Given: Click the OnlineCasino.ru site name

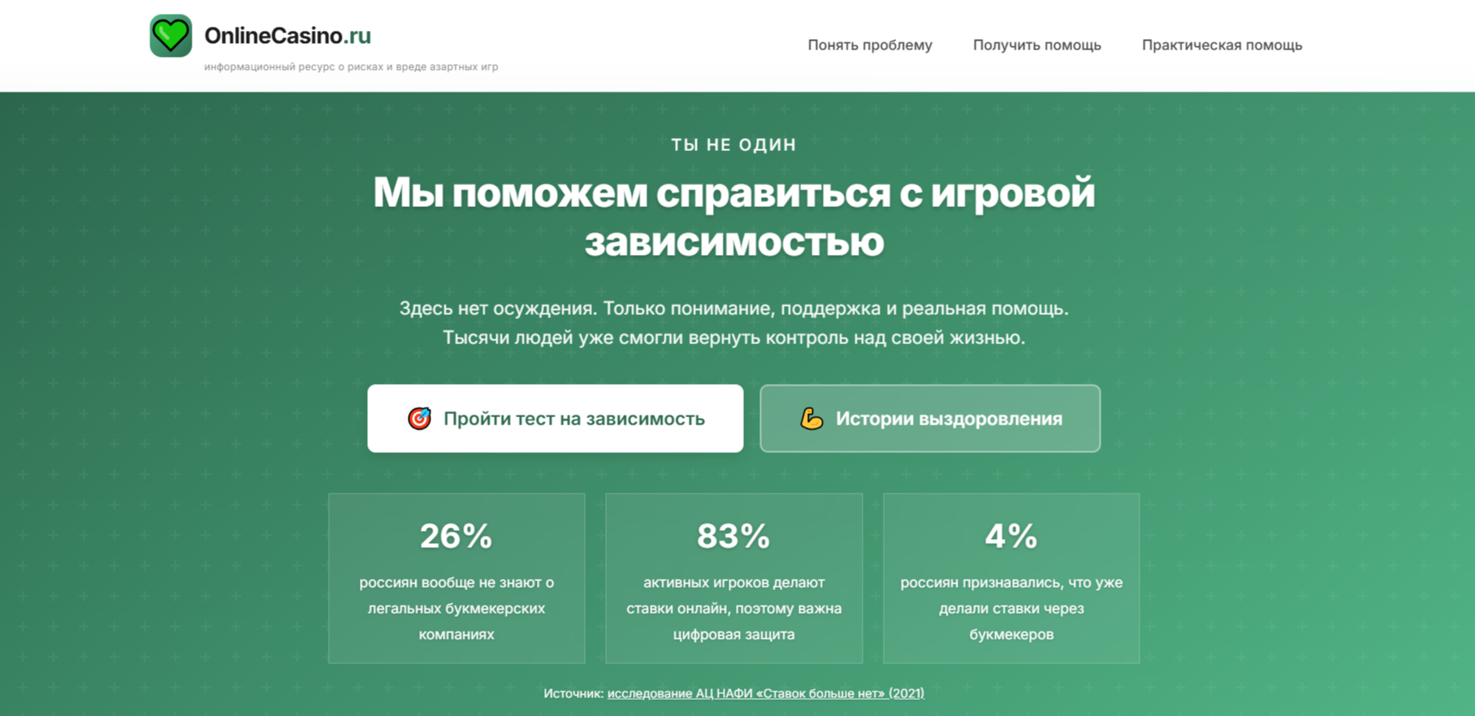Looking at the screenshot, I should click(288, 36).
